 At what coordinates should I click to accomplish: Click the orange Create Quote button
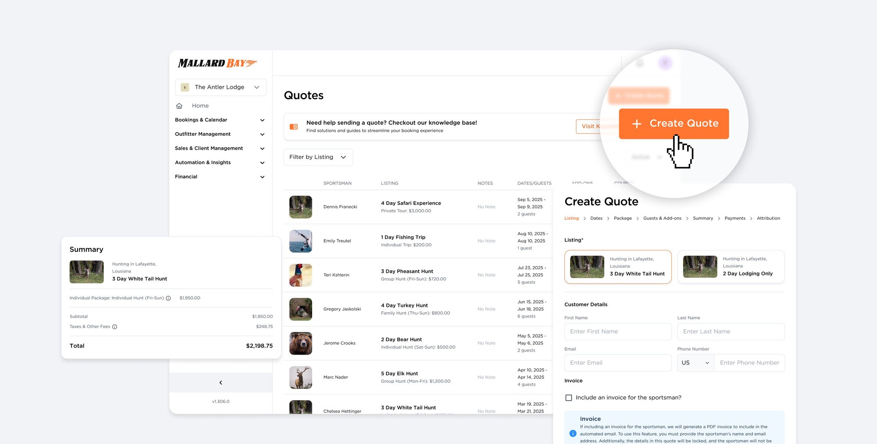[674, 124]
